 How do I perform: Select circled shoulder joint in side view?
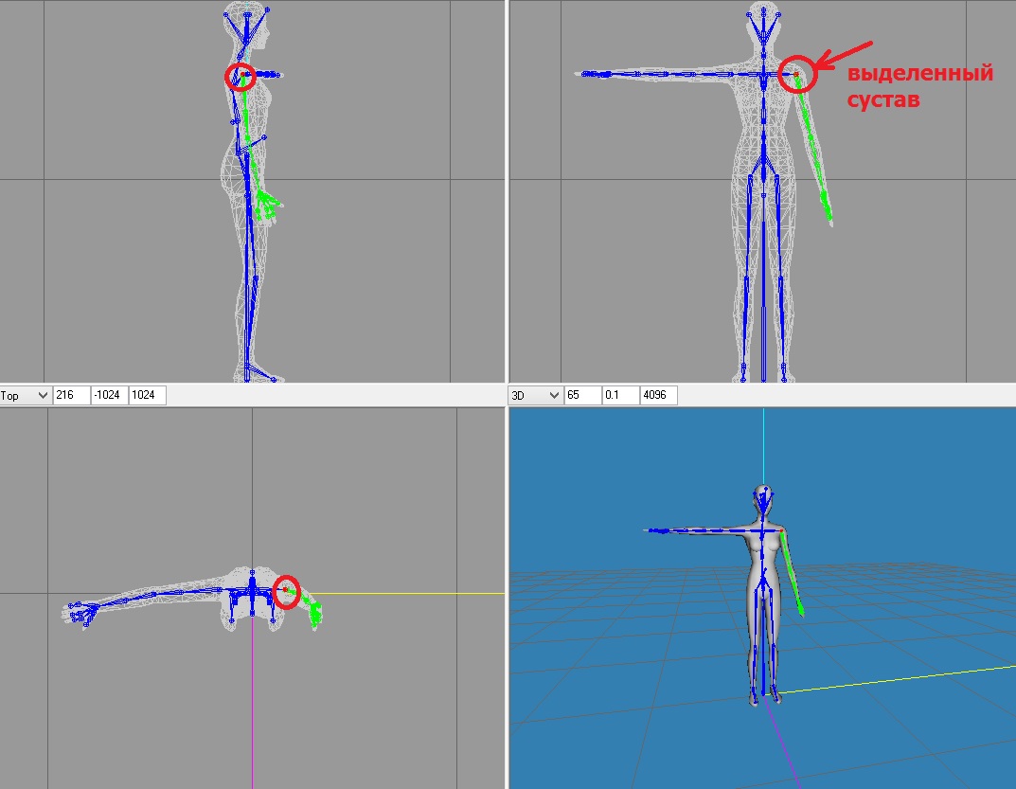click(x=242, y=74)
